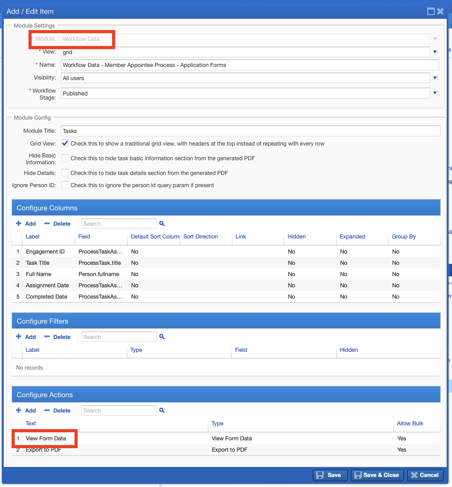Add a new filter in Configure Filters
Viewport: 452px width, 487px height.
pyautogui.click(x=26, y=337)
